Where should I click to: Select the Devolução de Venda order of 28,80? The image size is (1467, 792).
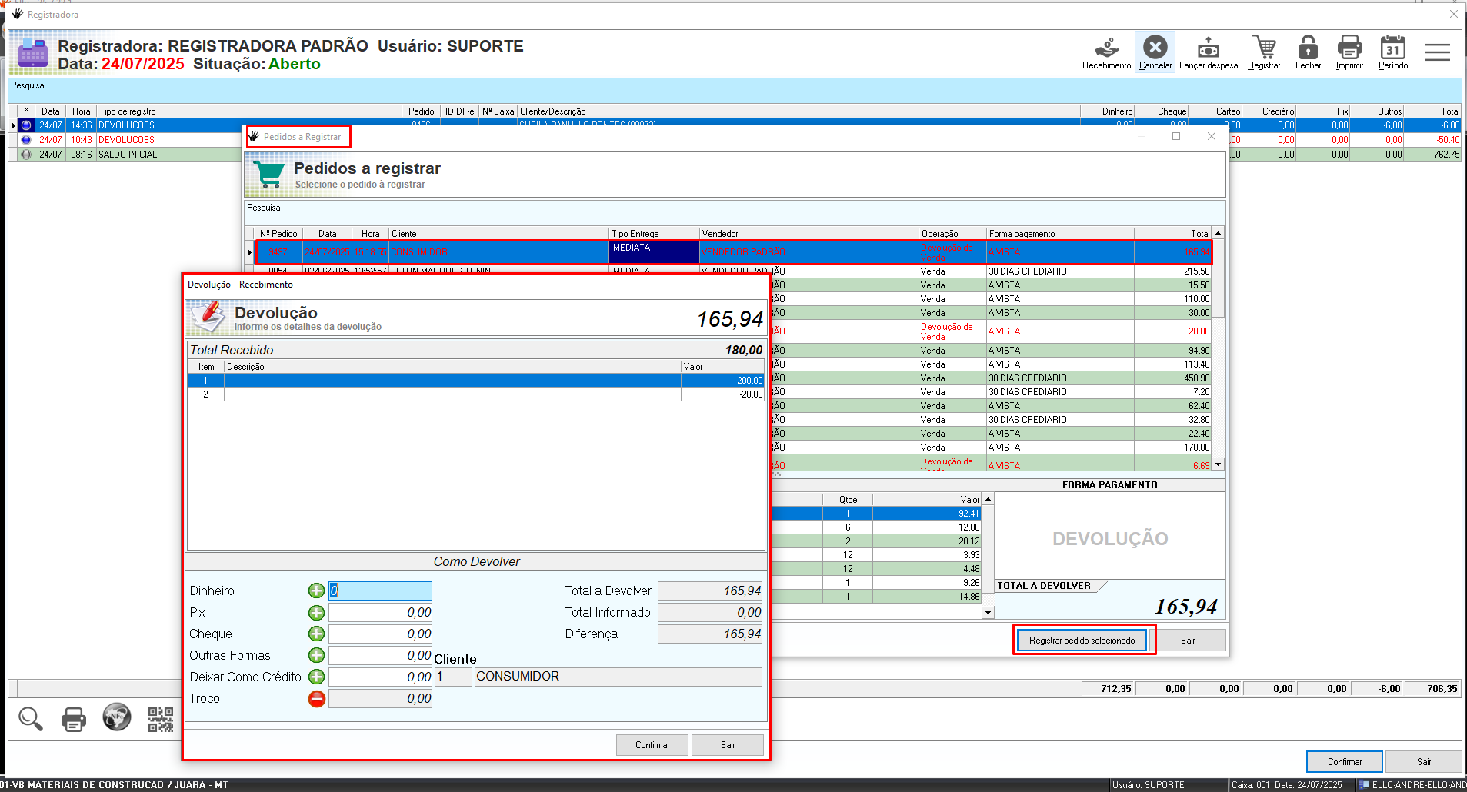coord(992,331)
